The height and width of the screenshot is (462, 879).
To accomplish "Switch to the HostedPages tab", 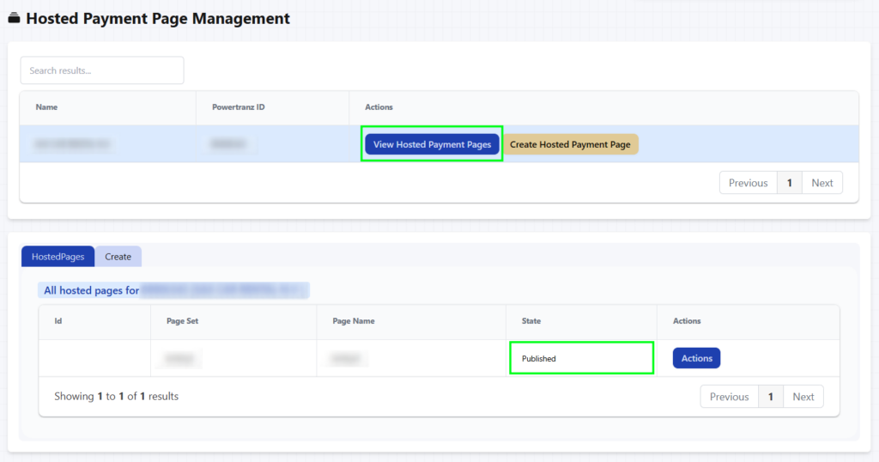I will tap(58, 257).
